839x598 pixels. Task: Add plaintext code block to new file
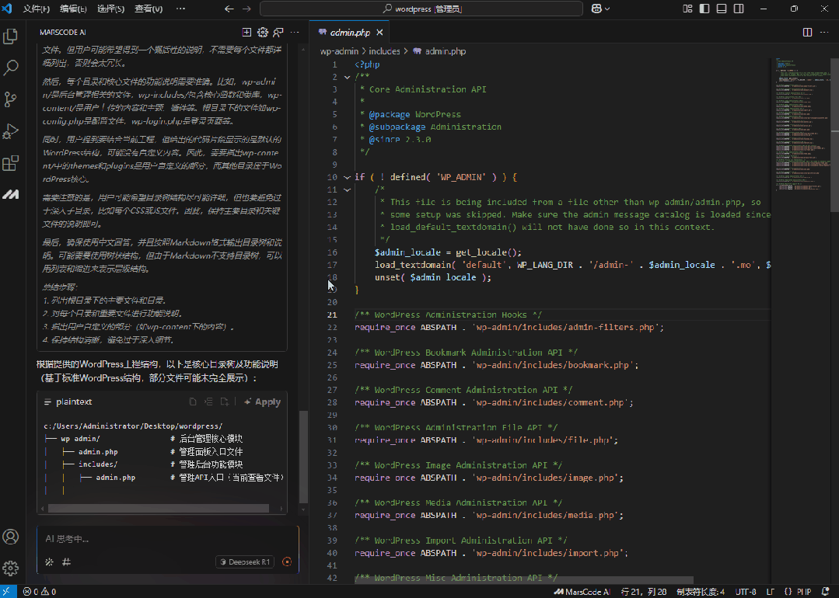tap(224, 402)
